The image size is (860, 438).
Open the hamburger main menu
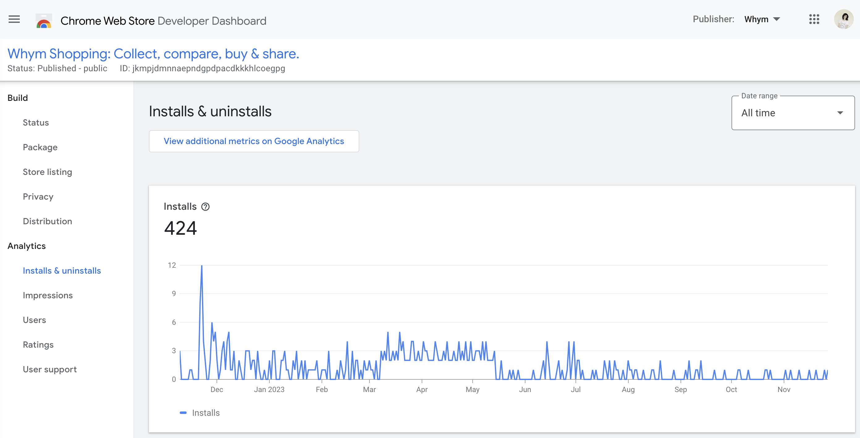(14, 20)
